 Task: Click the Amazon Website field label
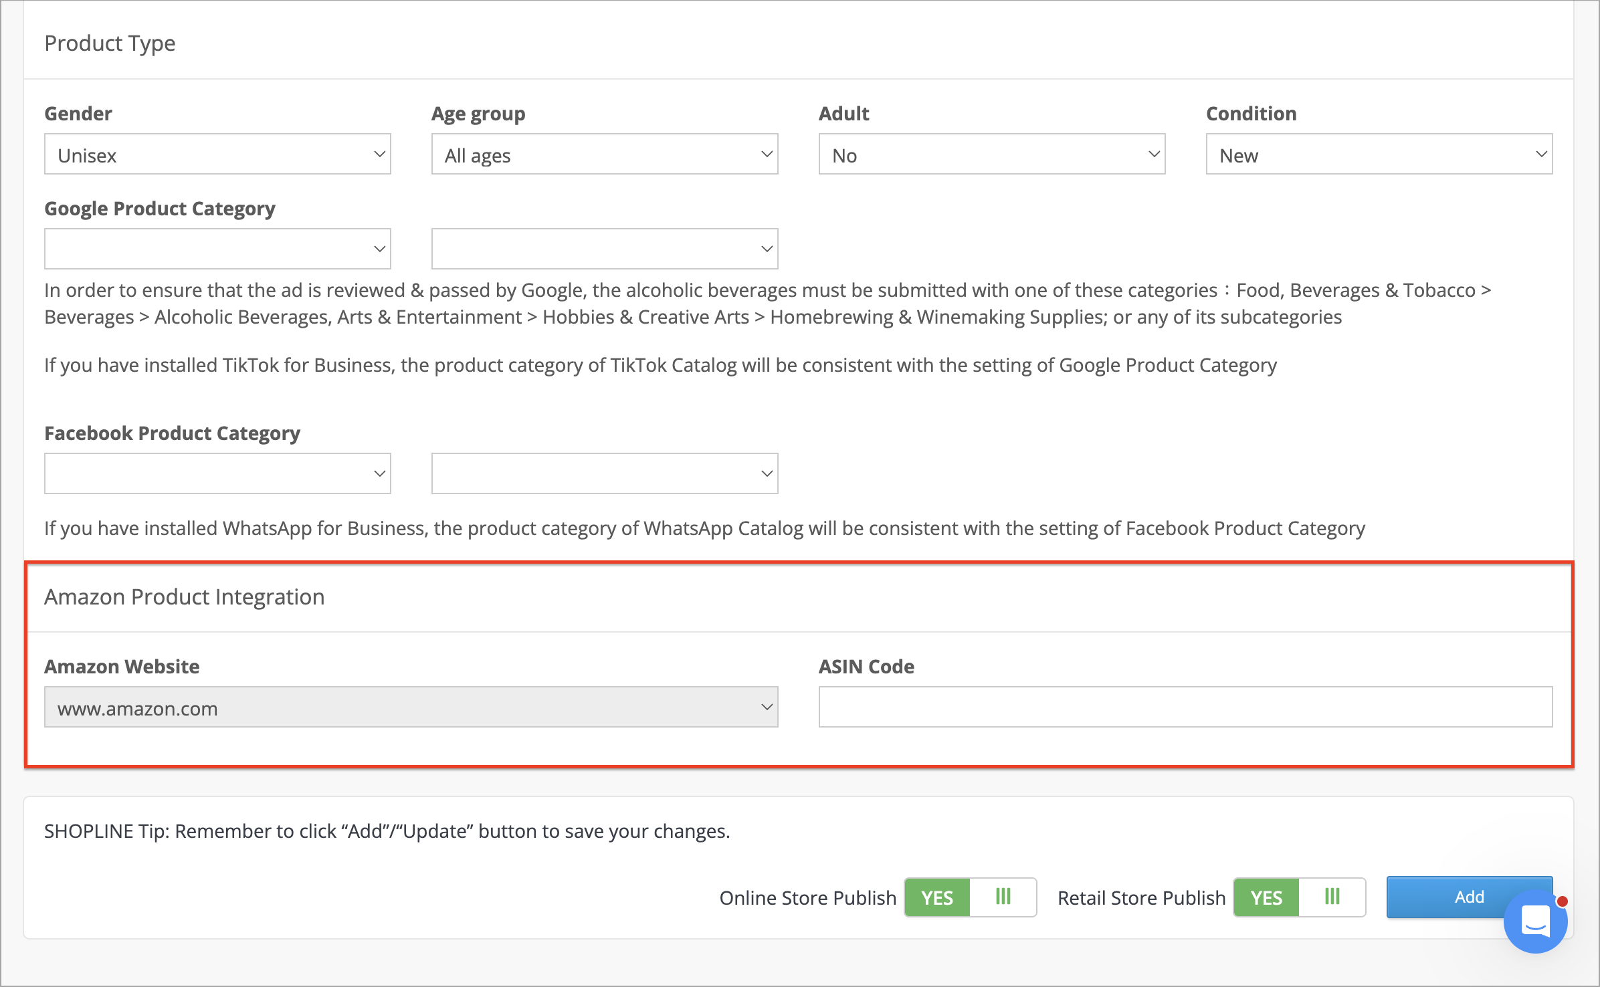coord(122,667)
